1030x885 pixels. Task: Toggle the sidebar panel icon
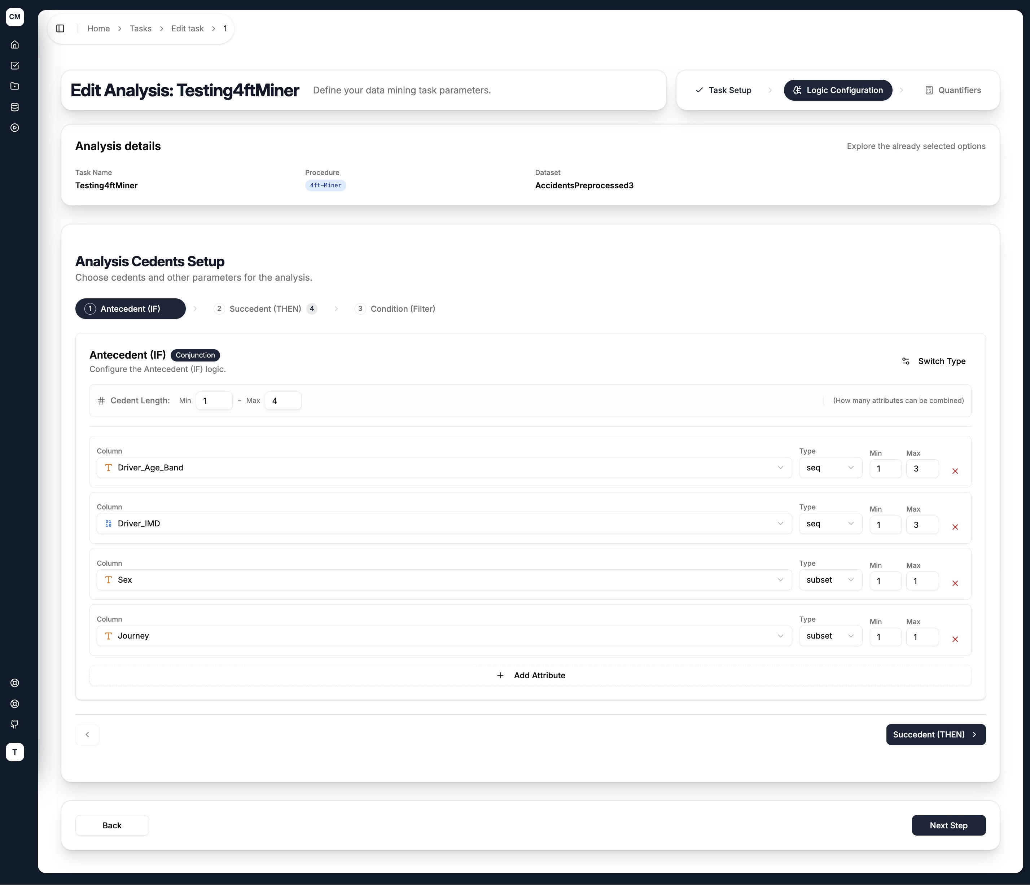tap(60, 29)
